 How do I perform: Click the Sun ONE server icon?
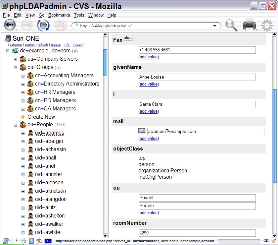[x=8, y=38]
